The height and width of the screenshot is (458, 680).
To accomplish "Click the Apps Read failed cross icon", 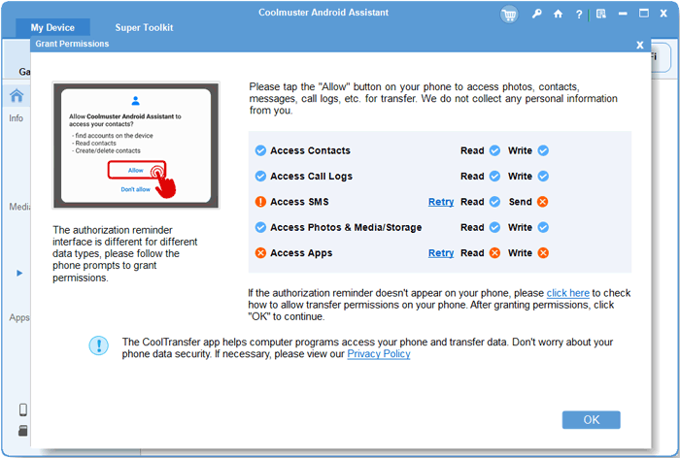I will click(x=494, y=253).
